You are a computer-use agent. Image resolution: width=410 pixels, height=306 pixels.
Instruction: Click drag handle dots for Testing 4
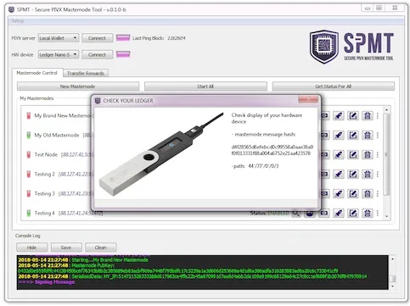pyautogui.click(x=378, y=213)
